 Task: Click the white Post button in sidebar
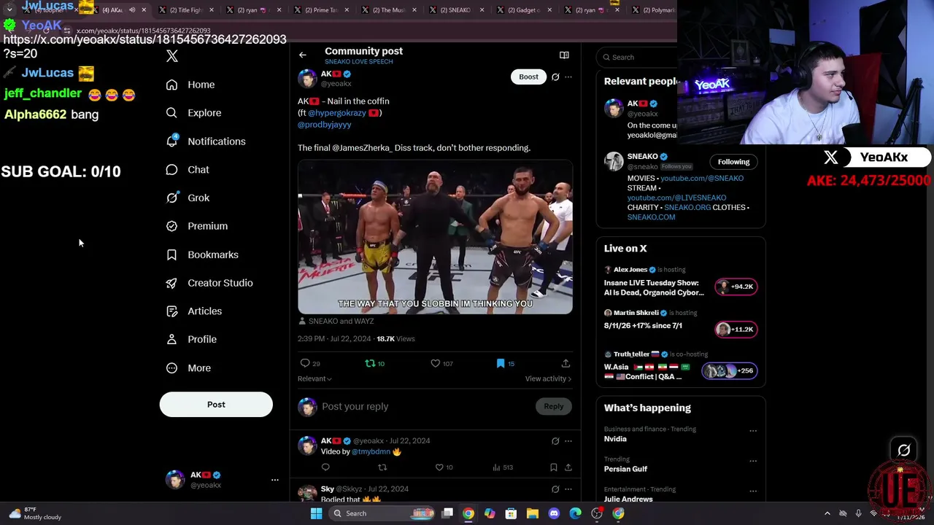(216, 405)
